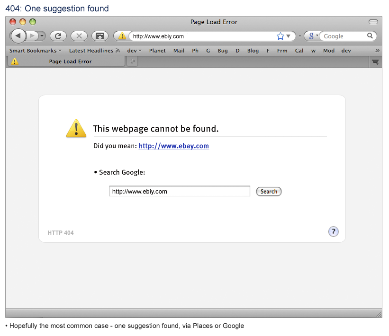Click the HTTP 404 status text
This screenshot has width=389, height=336.
[61, 233]
